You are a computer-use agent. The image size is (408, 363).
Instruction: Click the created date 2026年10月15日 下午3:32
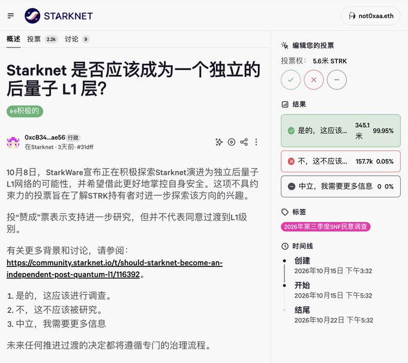pos(333,271)
